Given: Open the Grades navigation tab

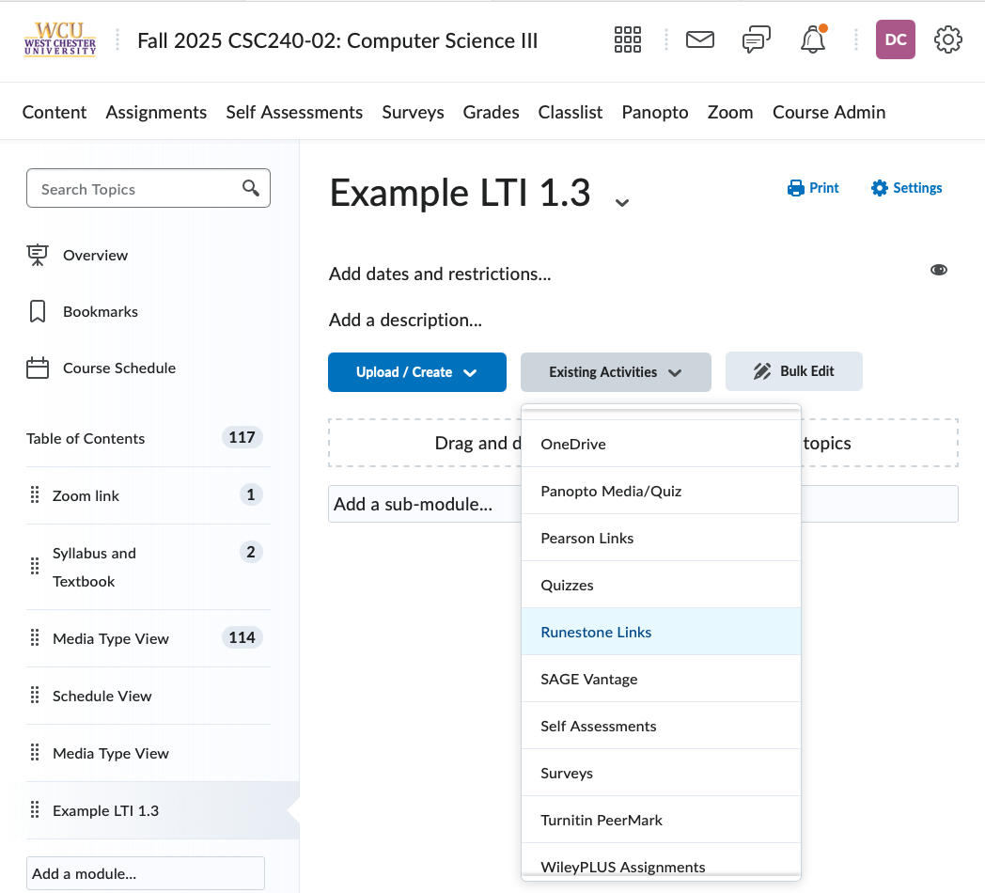Looking at the screenshot, I should pos(491,112).
